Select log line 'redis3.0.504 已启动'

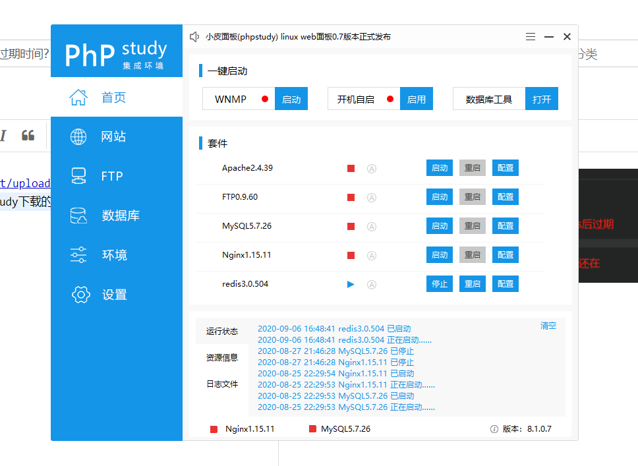334,328
